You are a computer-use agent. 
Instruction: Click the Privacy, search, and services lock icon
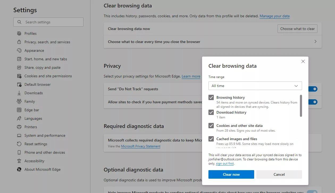coord(19,42)
